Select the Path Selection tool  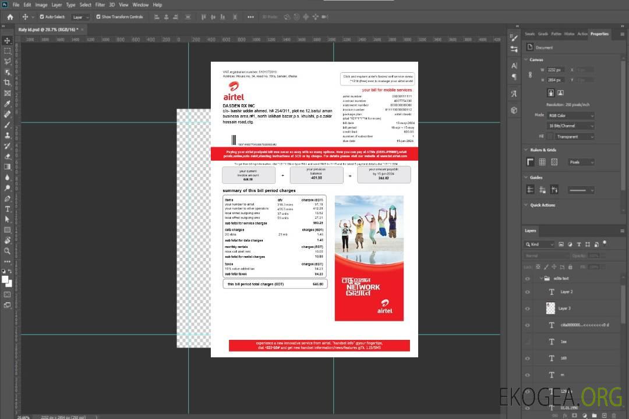coord(7,219)
